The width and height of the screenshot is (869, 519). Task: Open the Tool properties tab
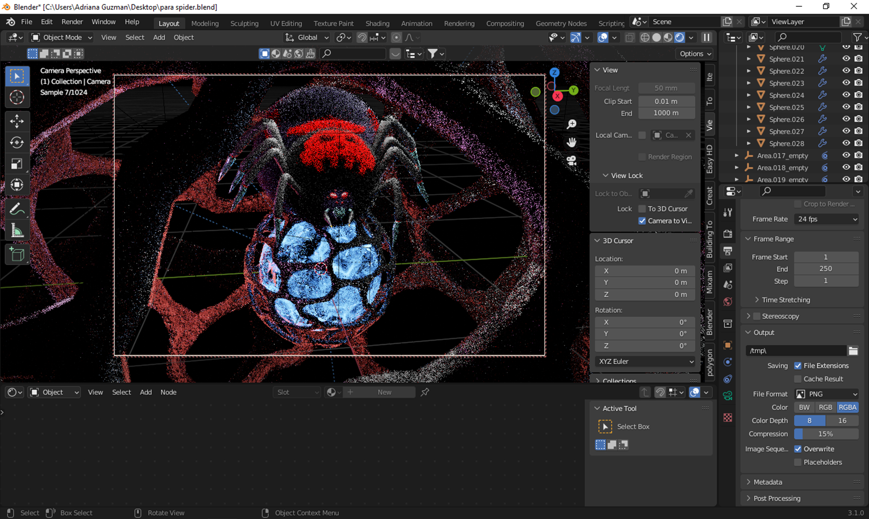(728, 212)
